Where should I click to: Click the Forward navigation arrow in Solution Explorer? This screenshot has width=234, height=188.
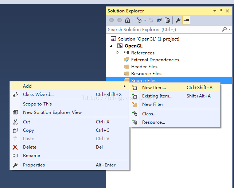point(120,20)
